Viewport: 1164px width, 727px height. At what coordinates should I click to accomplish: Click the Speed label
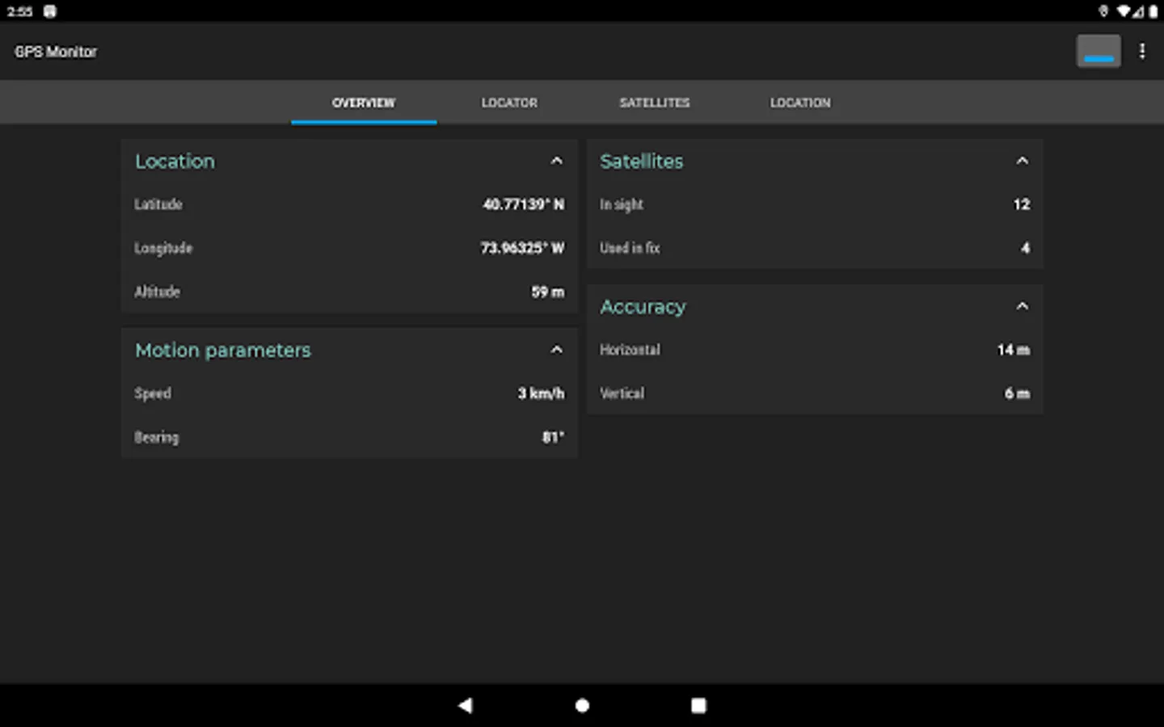153,393
